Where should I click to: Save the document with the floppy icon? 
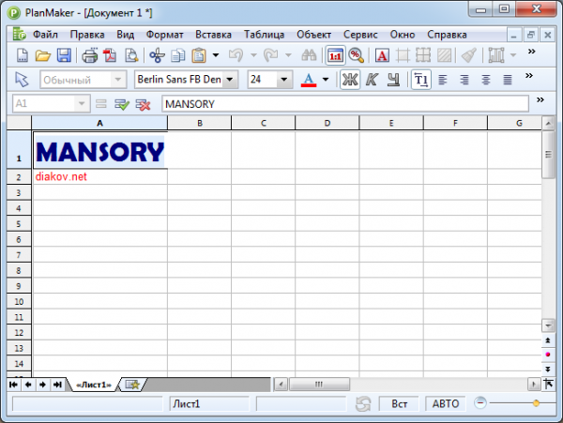click(64, 55)
